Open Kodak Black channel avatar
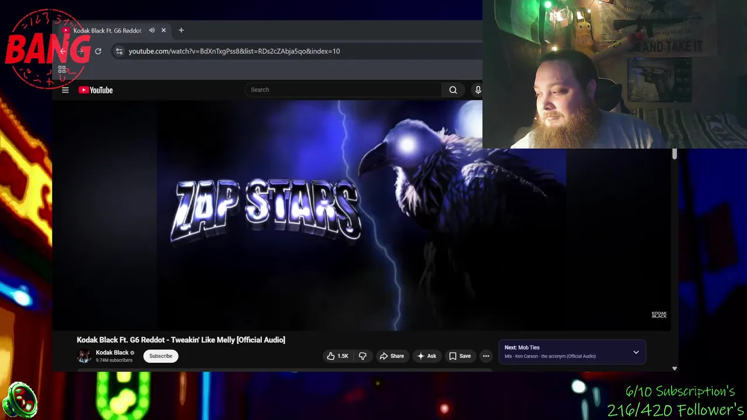This screenshot has height=420, width=747. tap(85, 356)
